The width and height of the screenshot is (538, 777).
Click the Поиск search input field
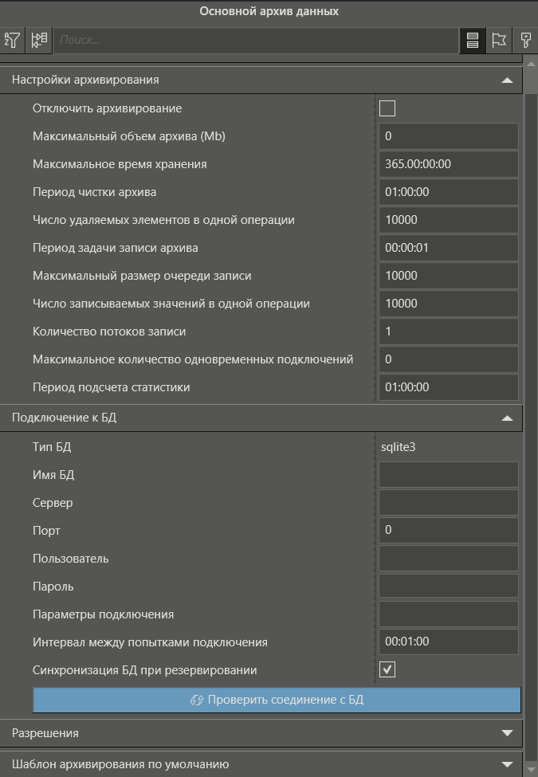click(x=255, y=40)
